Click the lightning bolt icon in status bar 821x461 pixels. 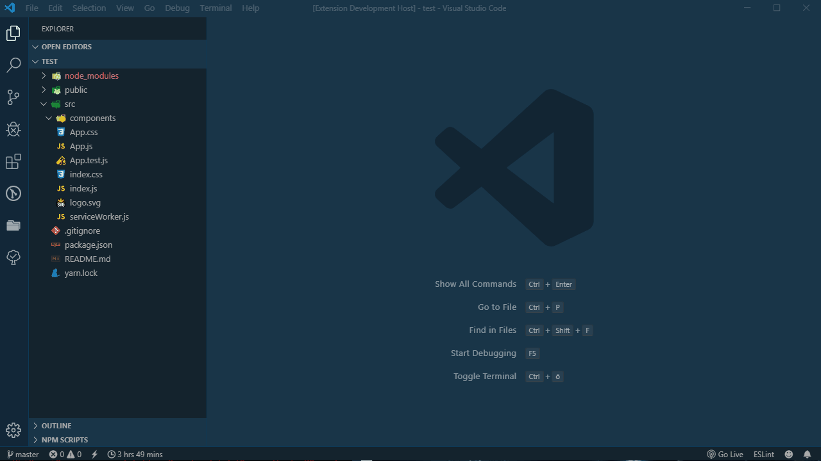(x=94, y=455)
